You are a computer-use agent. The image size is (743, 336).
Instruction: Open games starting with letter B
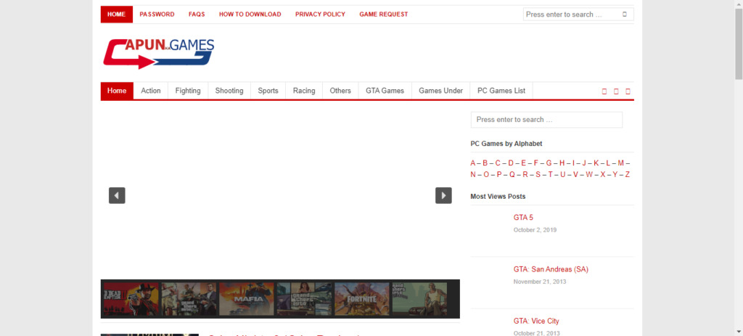pyautogui.click(x=485, y=163)
